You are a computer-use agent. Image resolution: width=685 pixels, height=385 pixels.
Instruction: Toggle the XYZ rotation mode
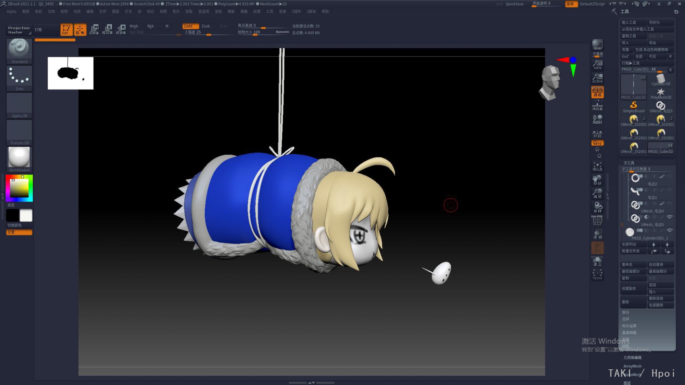[597, 143]
